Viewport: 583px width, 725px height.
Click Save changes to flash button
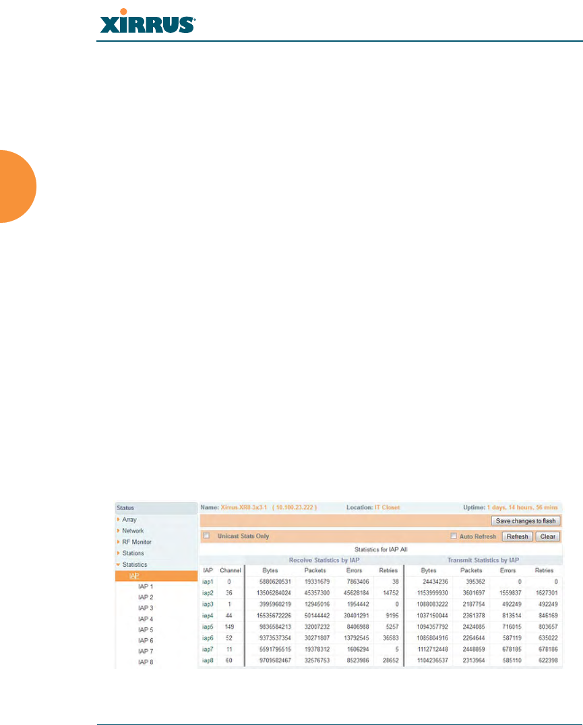point(526,520)
